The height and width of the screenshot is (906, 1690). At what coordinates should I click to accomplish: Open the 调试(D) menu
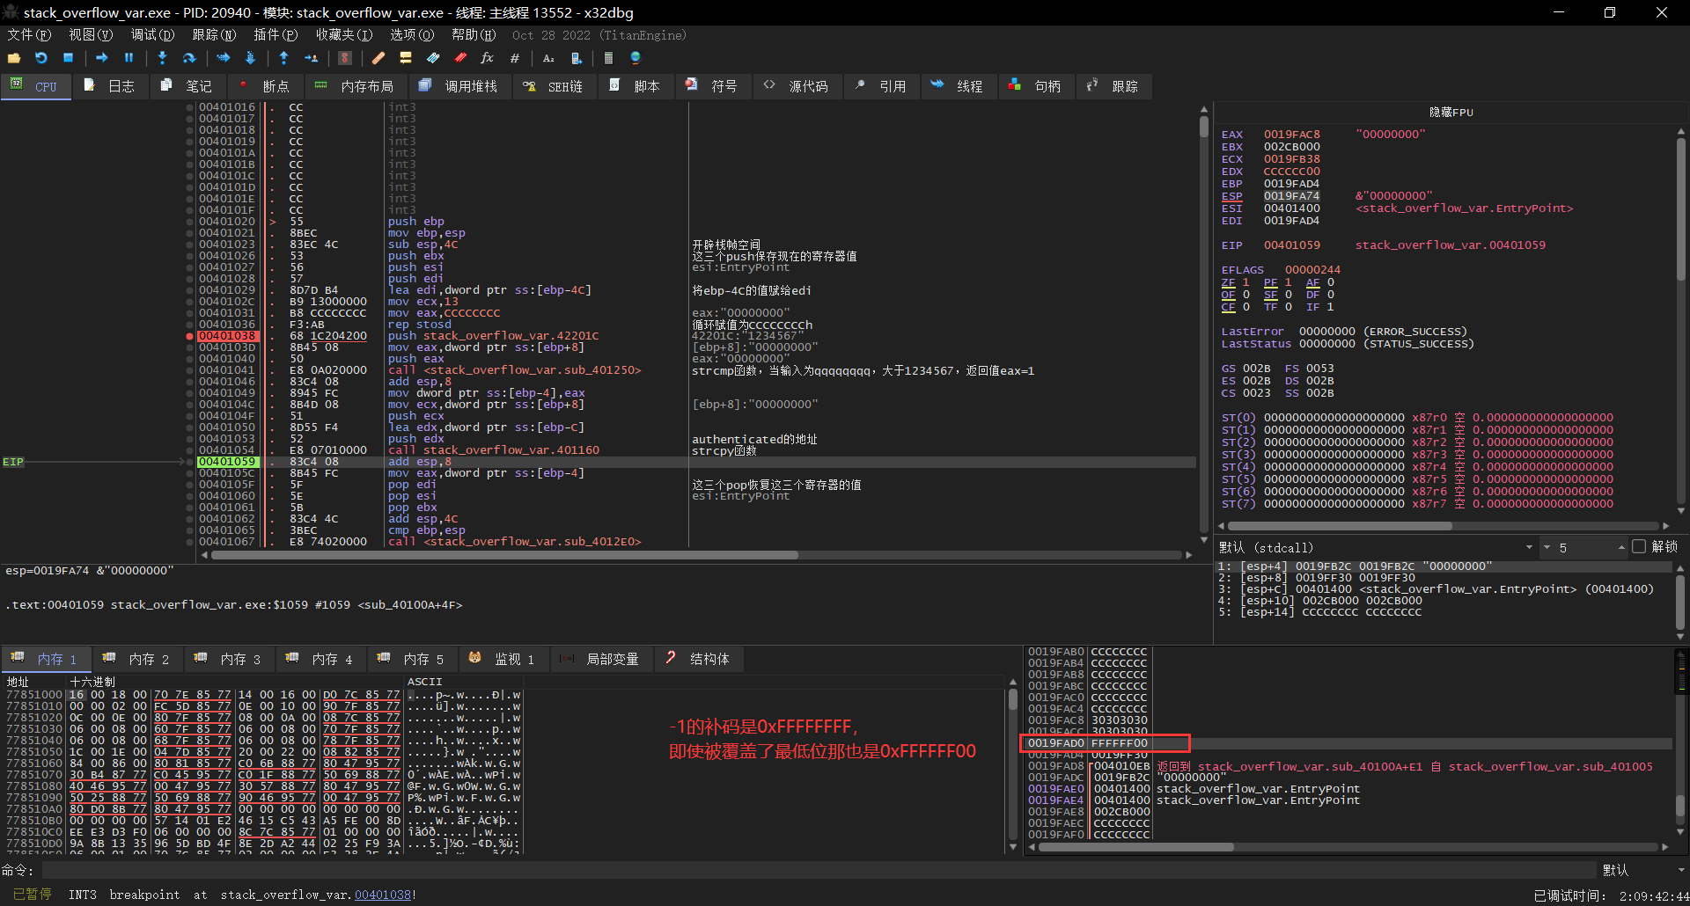pyautogui.click(x=152, y=35)
